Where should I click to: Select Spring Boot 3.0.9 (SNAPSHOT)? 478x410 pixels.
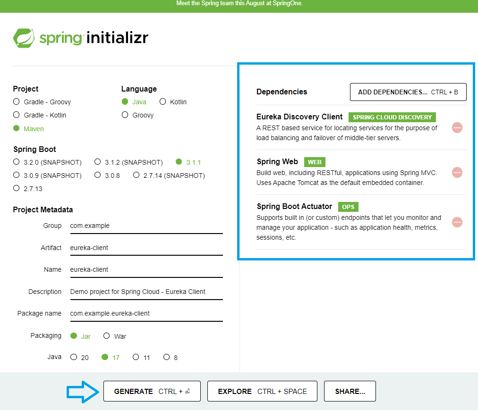[47, 176]
